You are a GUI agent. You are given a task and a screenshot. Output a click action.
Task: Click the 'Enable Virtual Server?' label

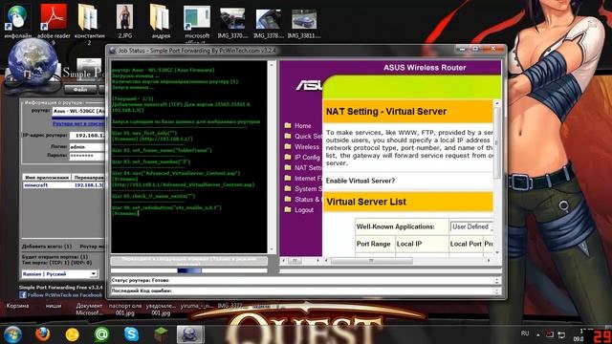tap(361, 181)
